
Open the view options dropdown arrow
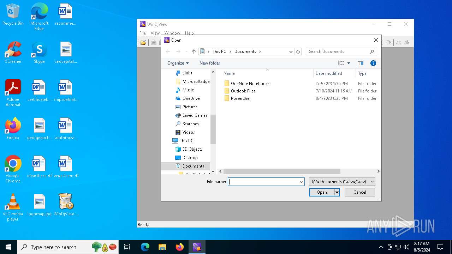pyautogui.click(x=349, y=63)
